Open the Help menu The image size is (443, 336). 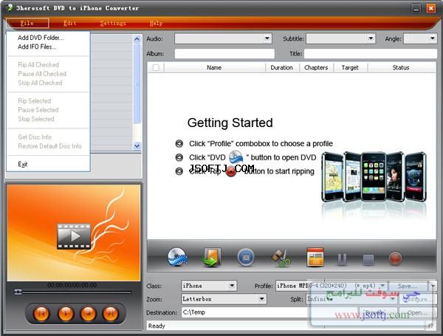[x=156, y=23]
